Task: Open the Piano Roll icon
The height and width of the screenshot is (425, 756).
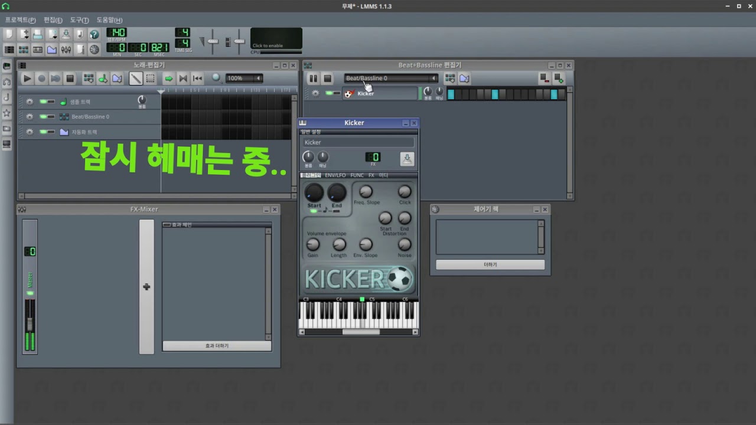Action: [x=37, y=50]
